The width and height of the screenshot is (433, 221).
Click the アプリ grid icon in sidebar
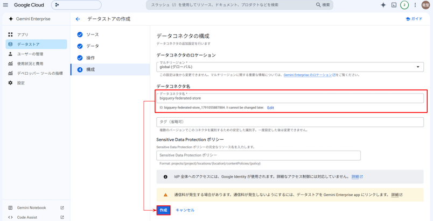pyautogui.click(x=10, y=35)
